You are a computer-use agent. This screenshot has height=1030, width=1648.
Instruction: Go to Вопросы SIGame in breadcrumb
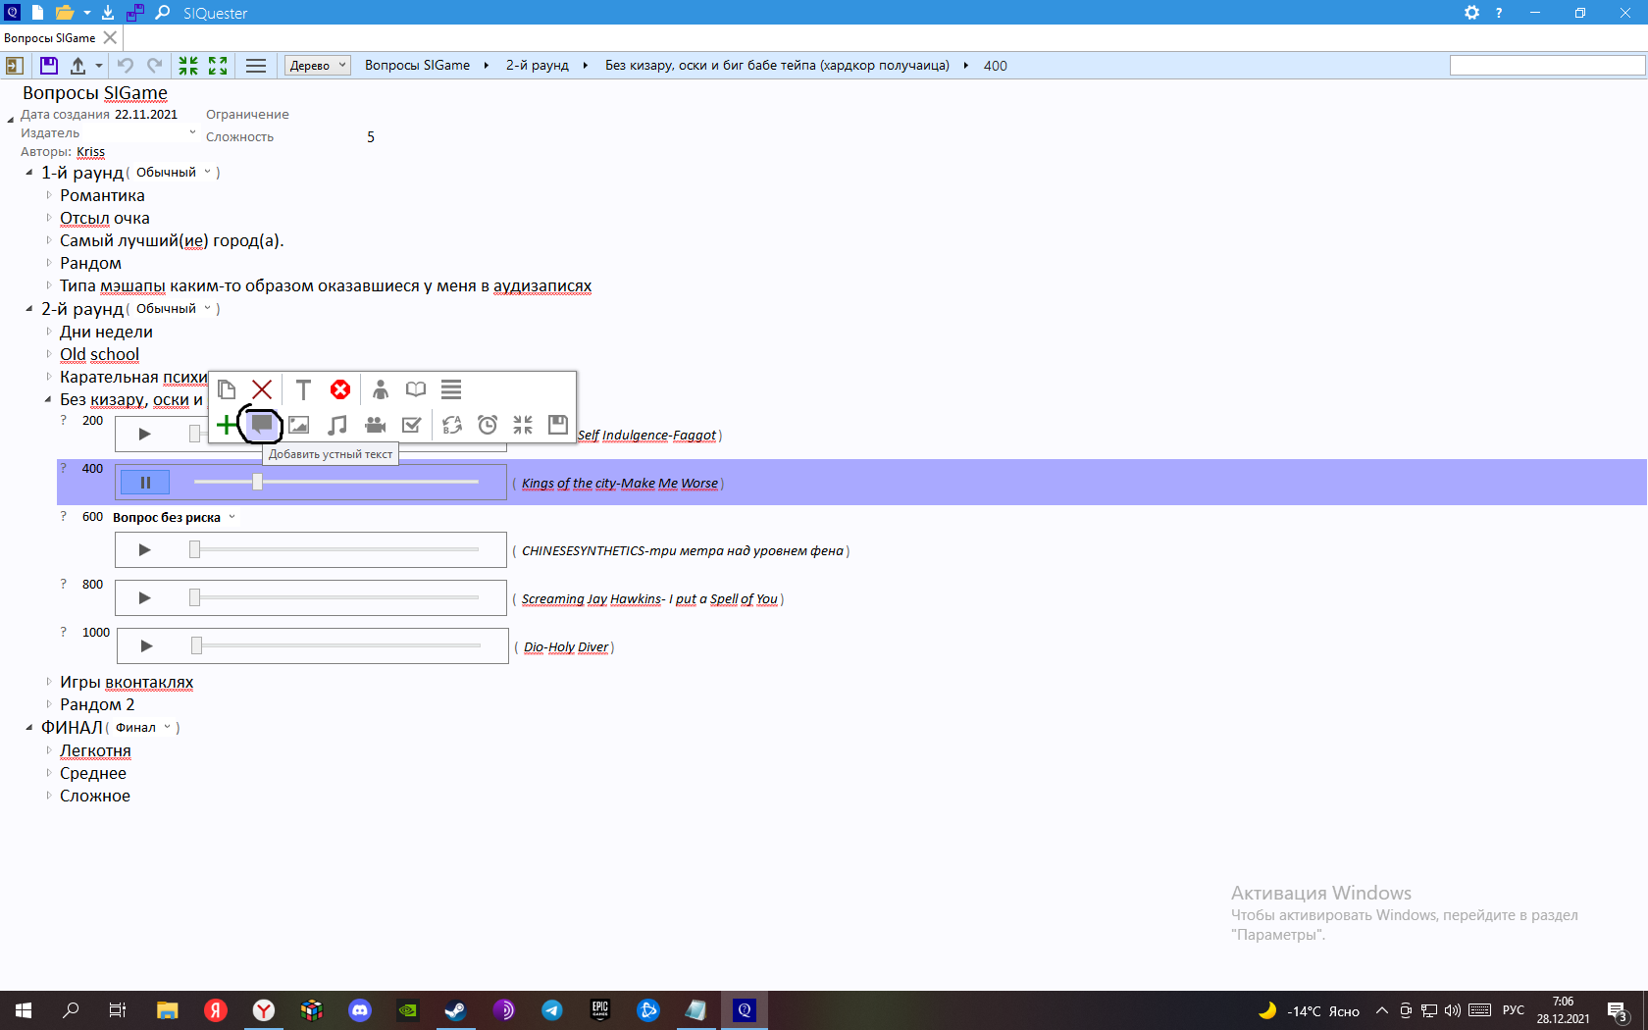[x=418, y=66]
